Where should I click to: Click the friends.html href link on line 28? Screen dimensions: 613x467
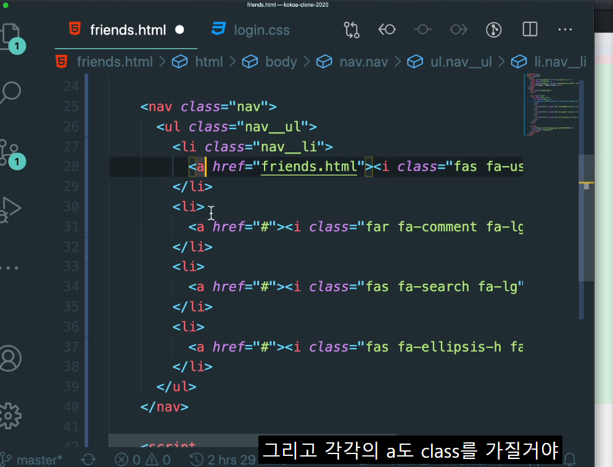309,167
